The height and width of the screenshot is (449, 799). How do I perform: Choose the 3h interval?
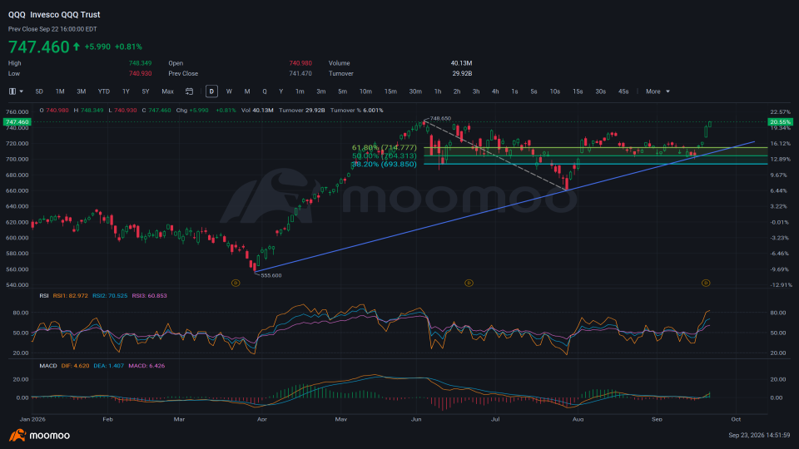point(476,91)
